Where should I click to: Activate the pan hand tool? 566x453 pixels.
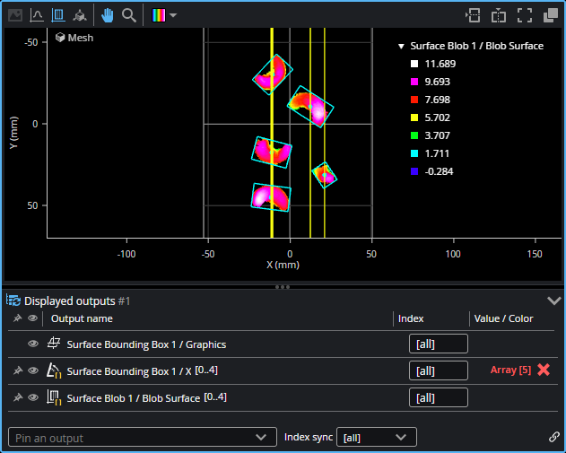(x=108, y=15)
